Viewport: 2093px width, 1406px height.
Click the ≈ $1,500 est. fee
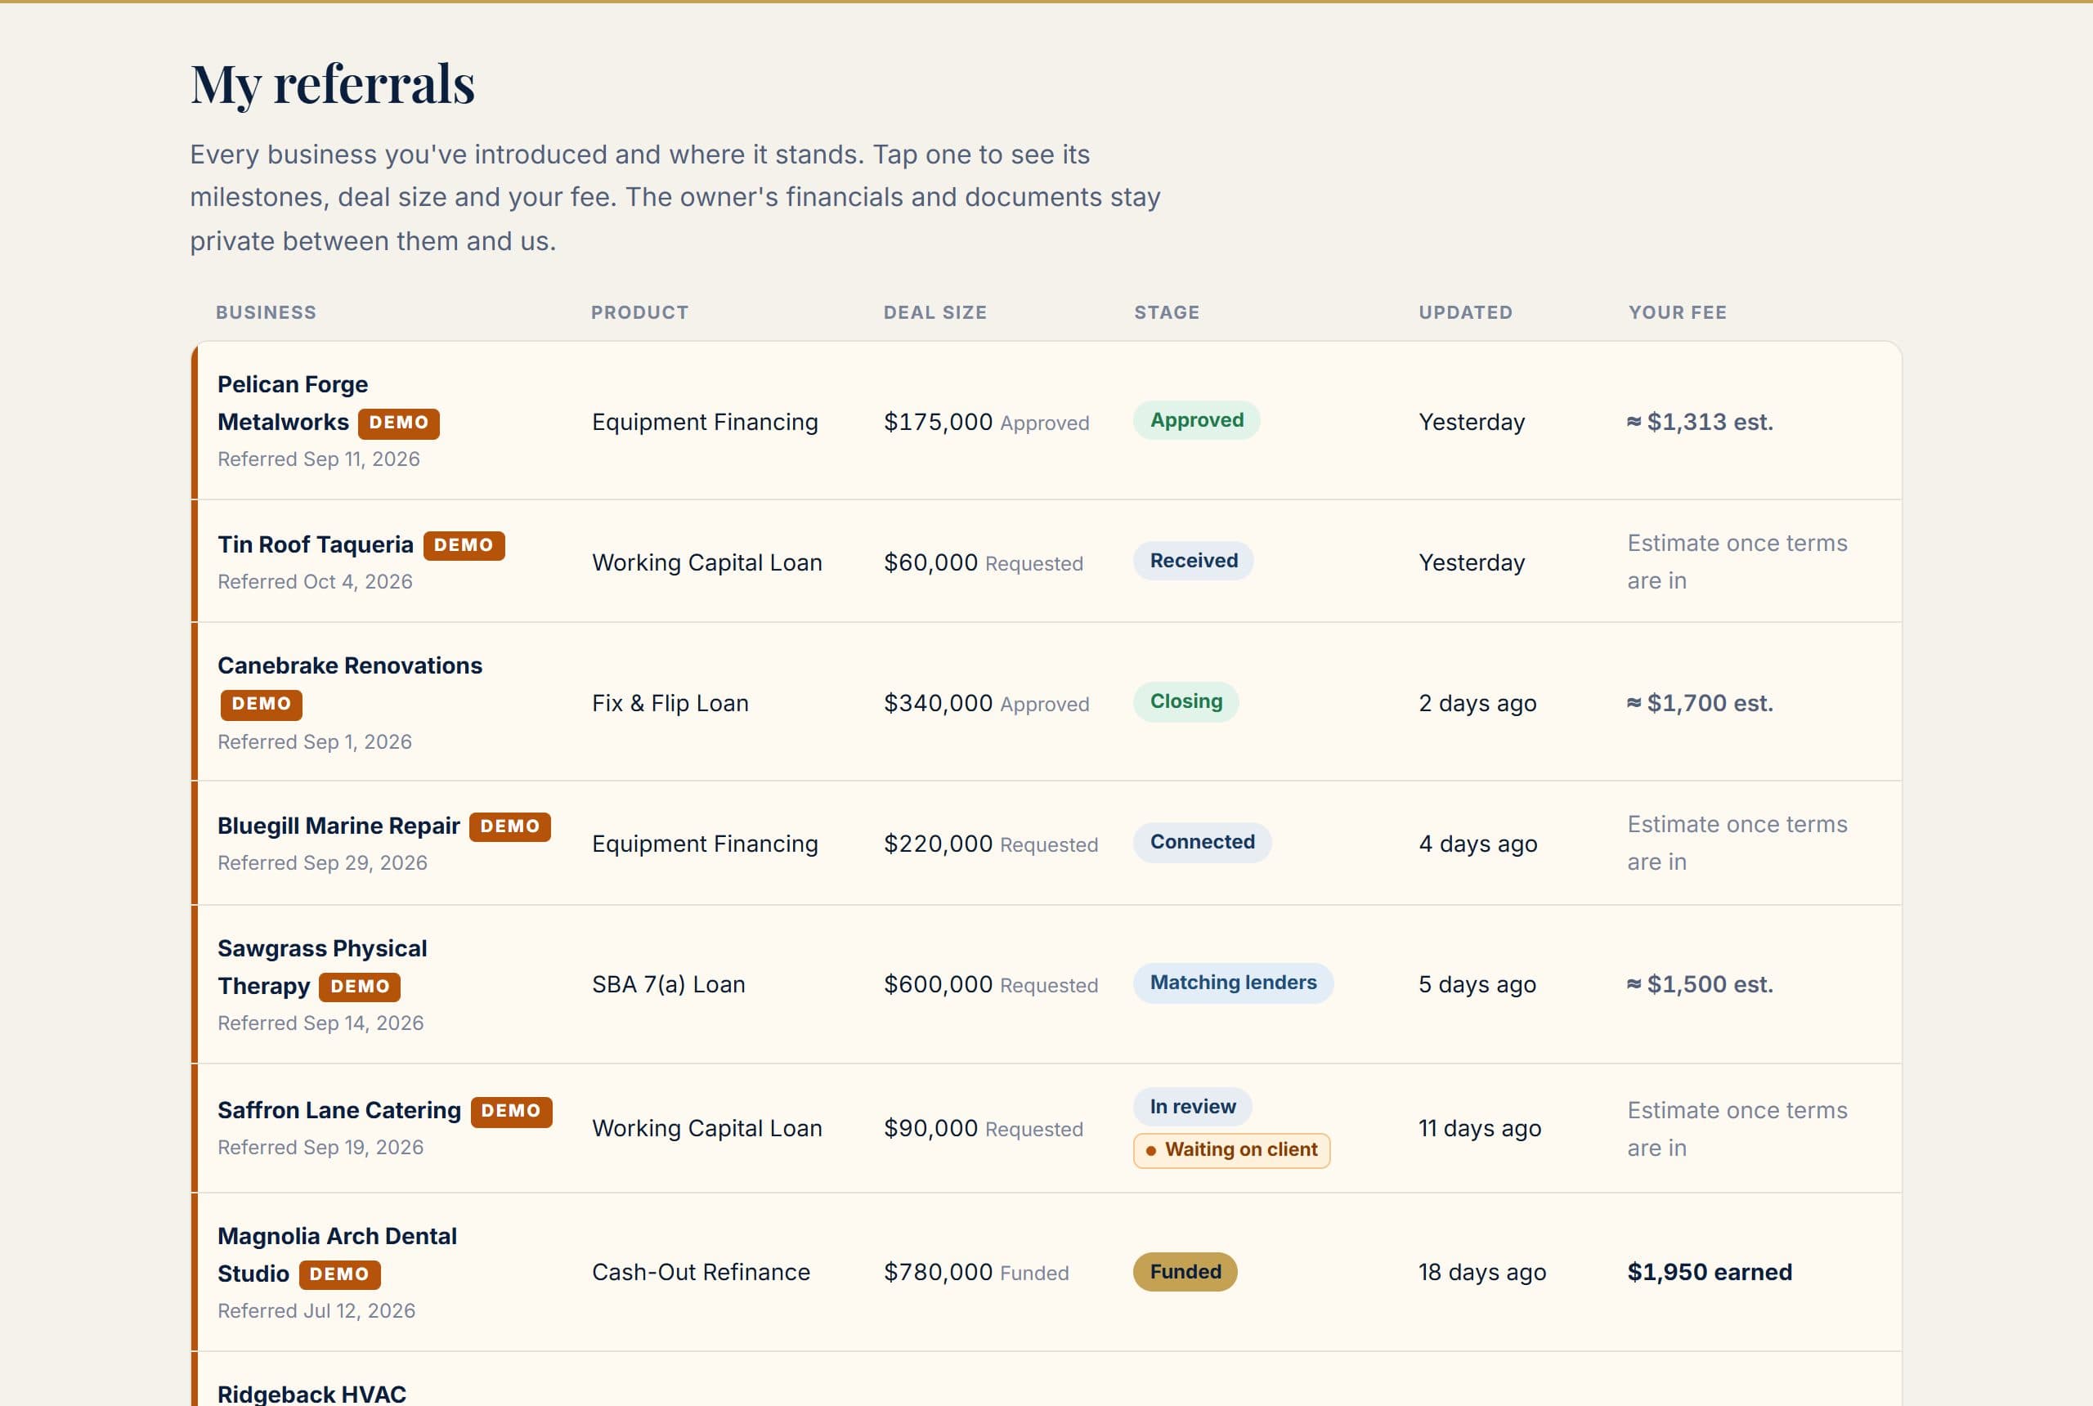coord(1699,986)
